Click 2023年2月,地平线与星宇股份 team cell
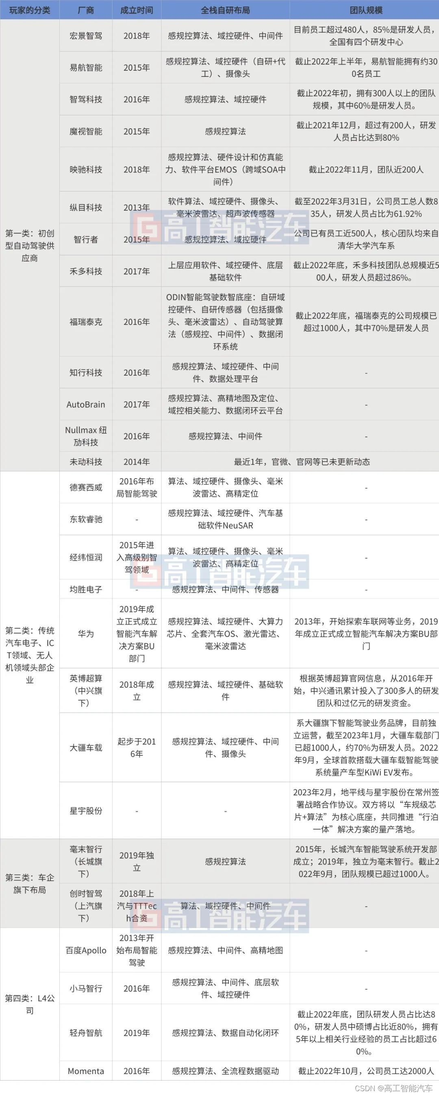 tap(365, 811)
